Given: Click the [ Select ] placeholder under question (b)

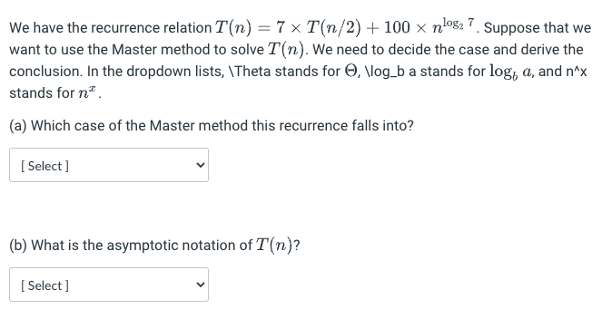Looking at the screenshot, I should pos(44,285).
